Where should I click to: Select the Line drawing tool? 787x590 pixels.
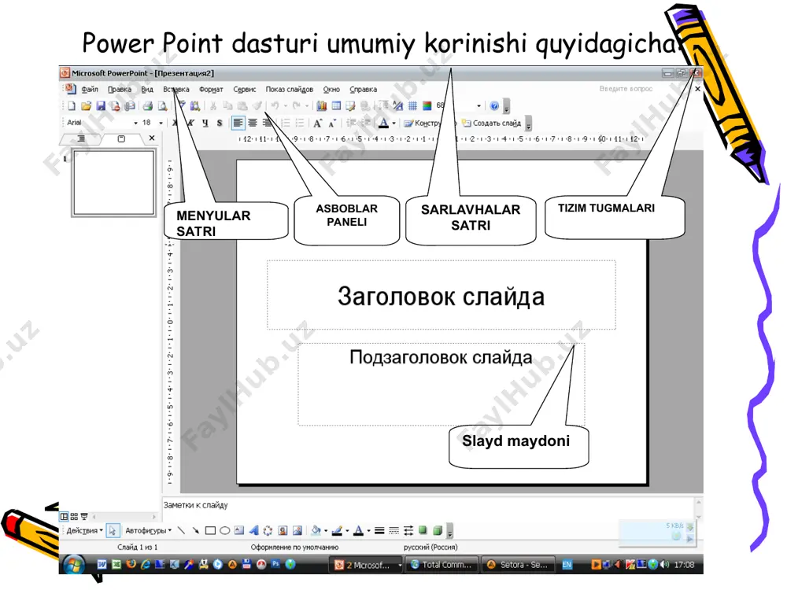tap(181, 530)
